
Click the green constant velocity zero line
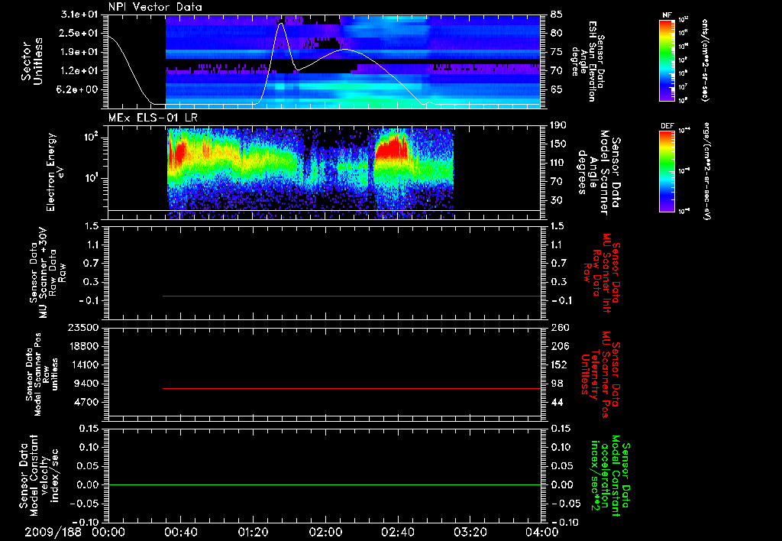[325, 484]
